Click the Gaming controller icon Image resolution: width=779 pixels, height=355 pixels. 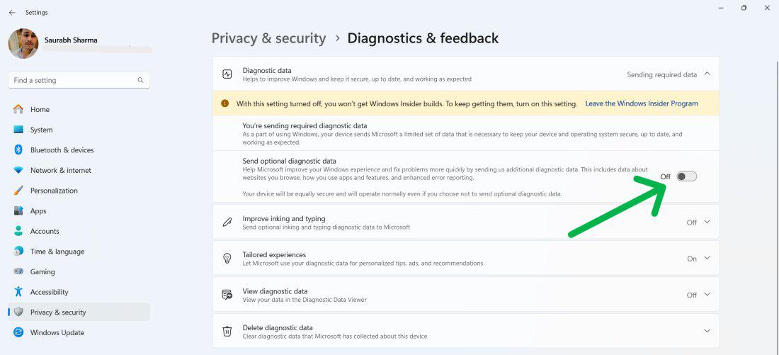coord(18,271)
